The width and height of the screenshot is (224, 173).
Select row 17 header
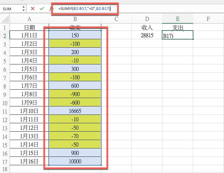[x=5, y=161]
